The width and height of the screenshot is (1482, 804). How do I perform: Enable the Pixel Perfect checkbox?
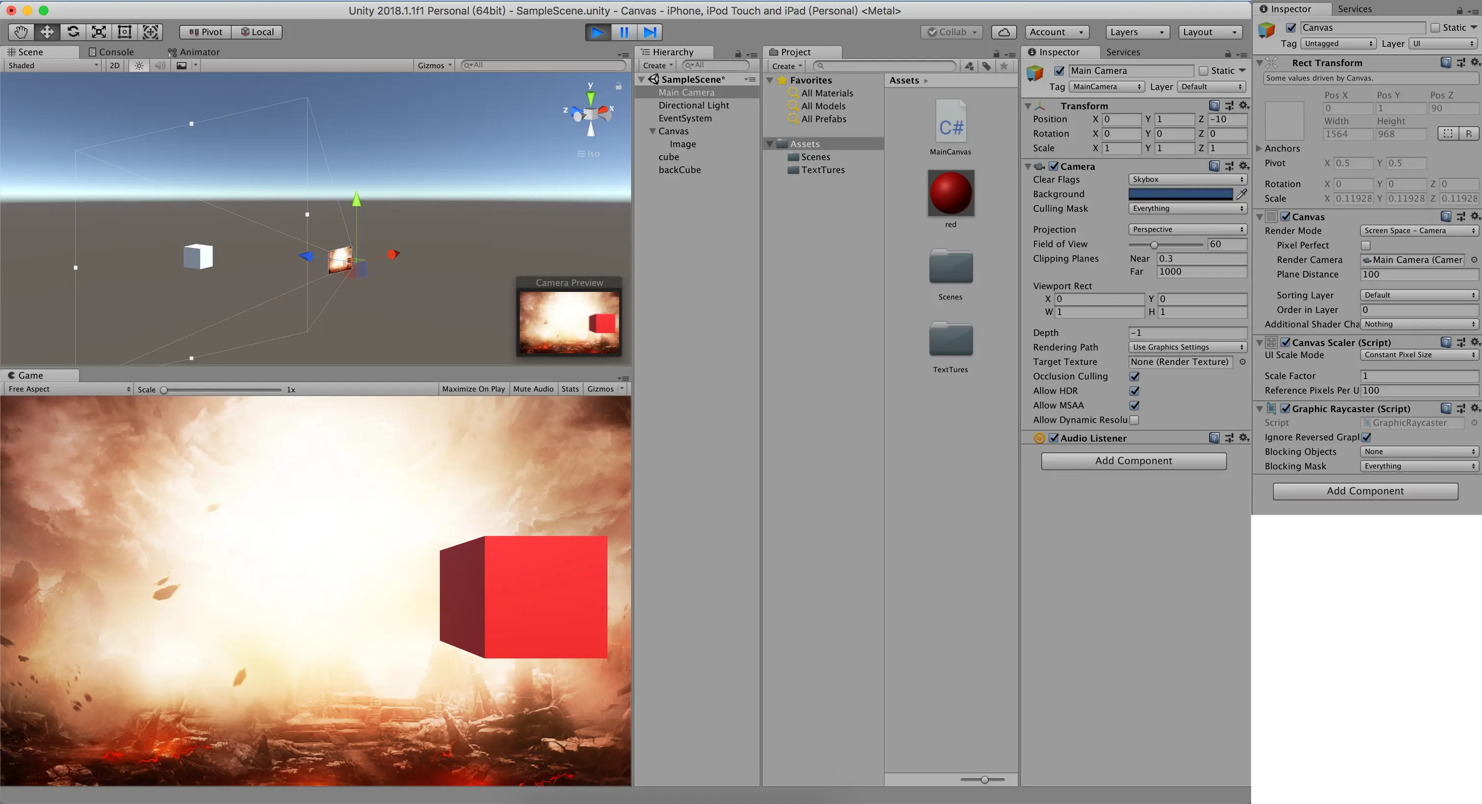pyautogui.click(x=1366, y=245)
